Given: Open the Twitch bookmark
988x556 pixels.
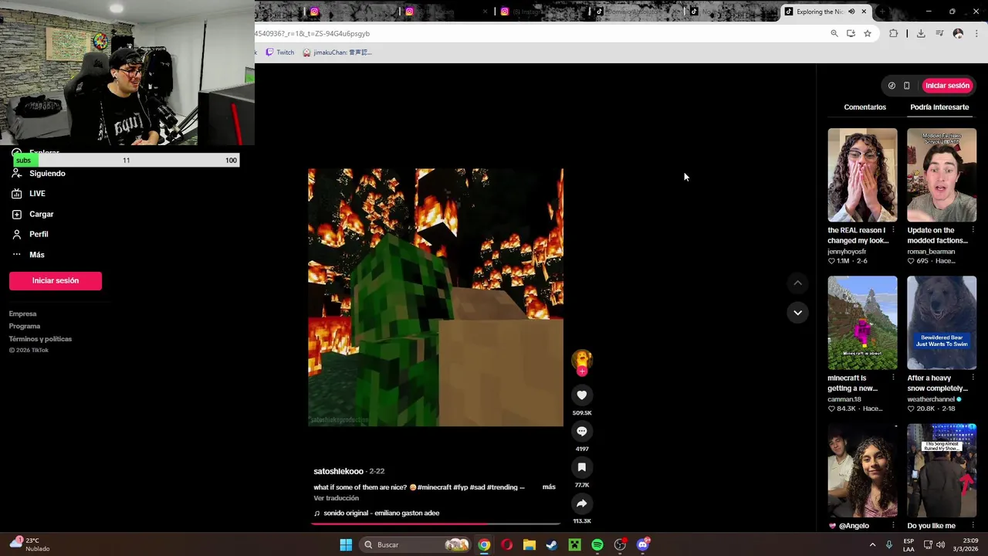Looking at the screenshot, I should click(x=279, y=53).
